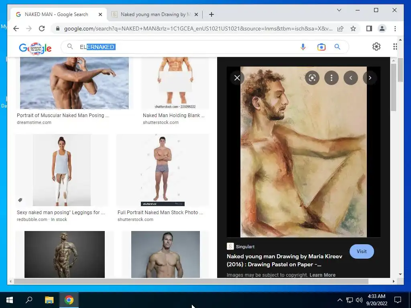Click 'Sexy naked man posing Leggings' caption
The image size is (411, 308).
pos(61,213)
